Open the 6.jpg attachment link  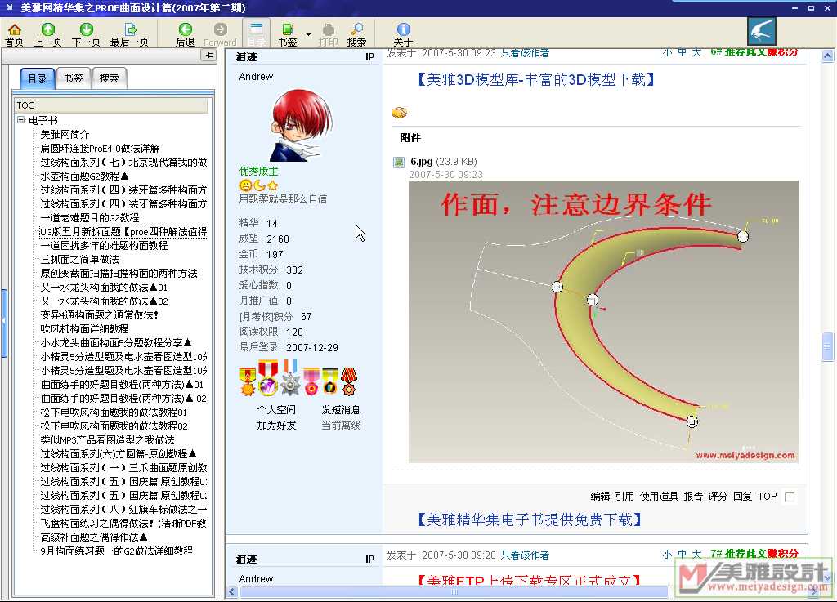point(421,161)
